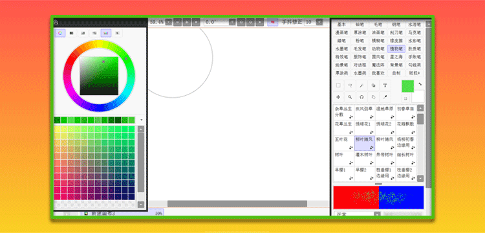Viewport: 485px width, 233px height.
Task: Choose the 杂草丛生分散 brush preset
Action: (x=343, y=113)
